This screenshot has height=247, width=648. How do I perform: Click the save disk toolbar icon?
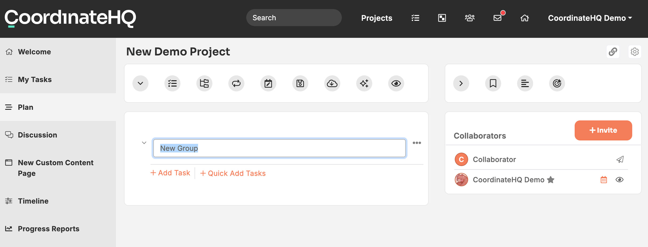[x=300, y=83]
